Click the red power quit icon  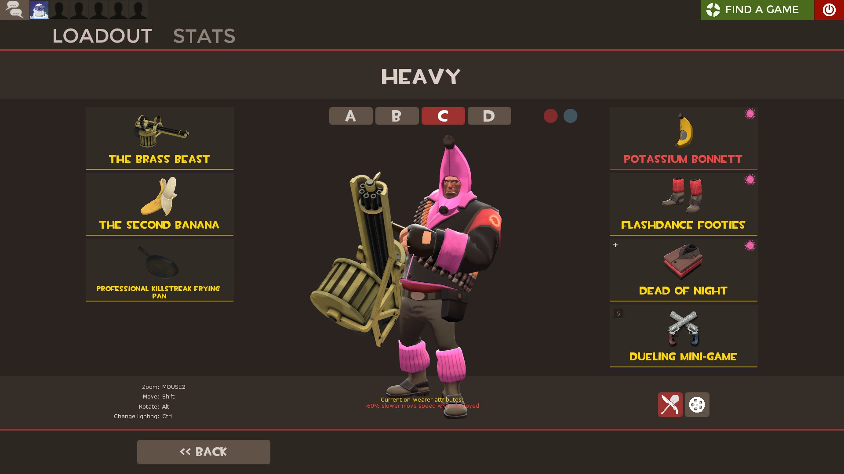[829, 10]
